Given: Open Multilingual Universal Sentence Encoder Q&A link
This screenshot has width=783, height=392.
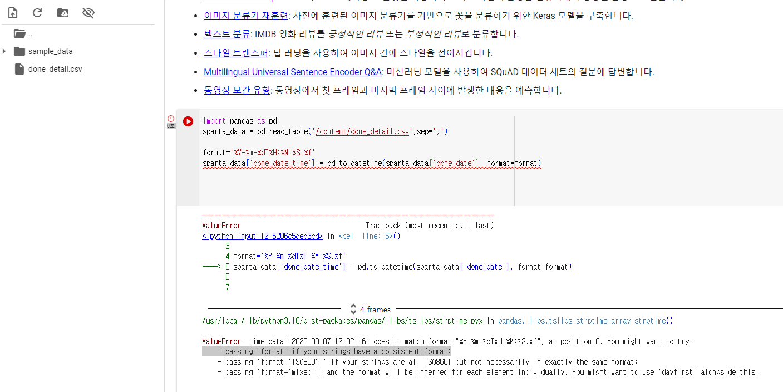Looking at the screenshot, I should (293, 72).
